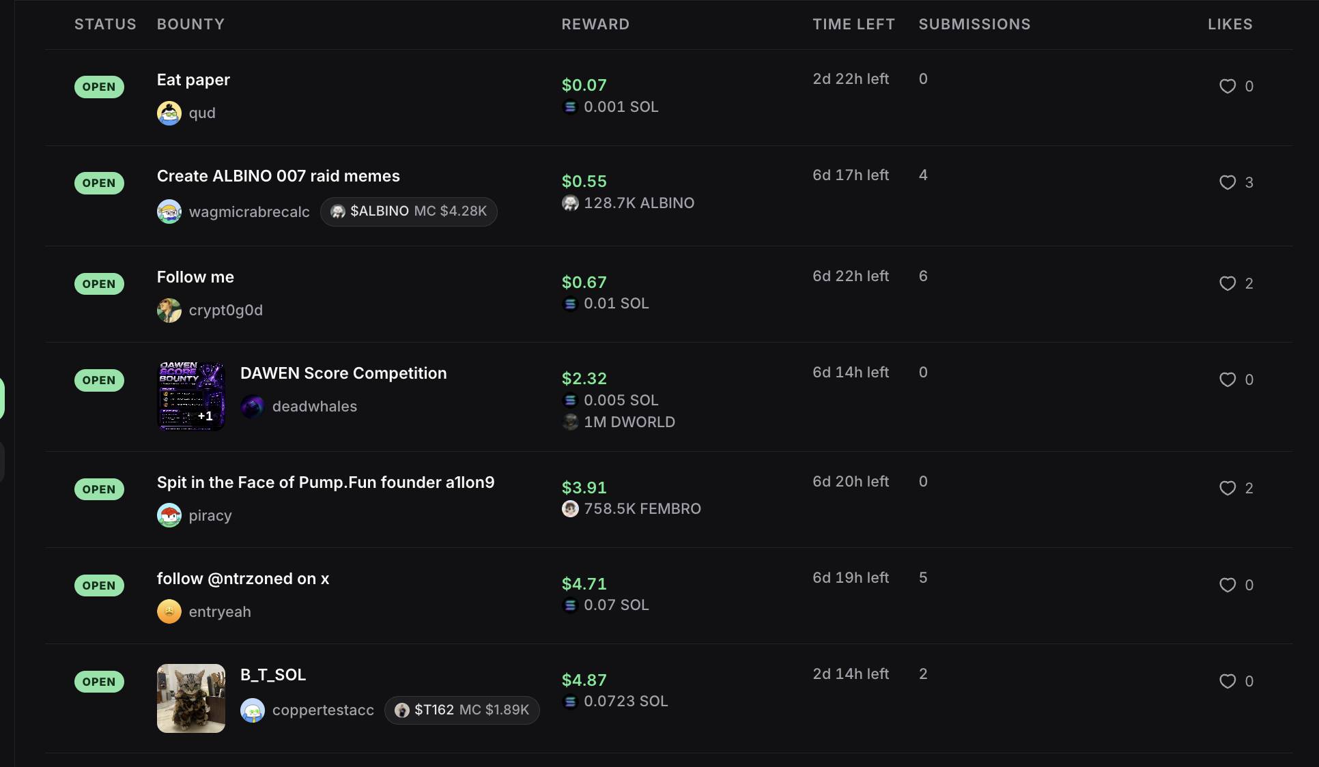The height and width of the screenshot is (767, 1319).
Task: Click the deadwhales avatar
Action: tap(253, 407)
